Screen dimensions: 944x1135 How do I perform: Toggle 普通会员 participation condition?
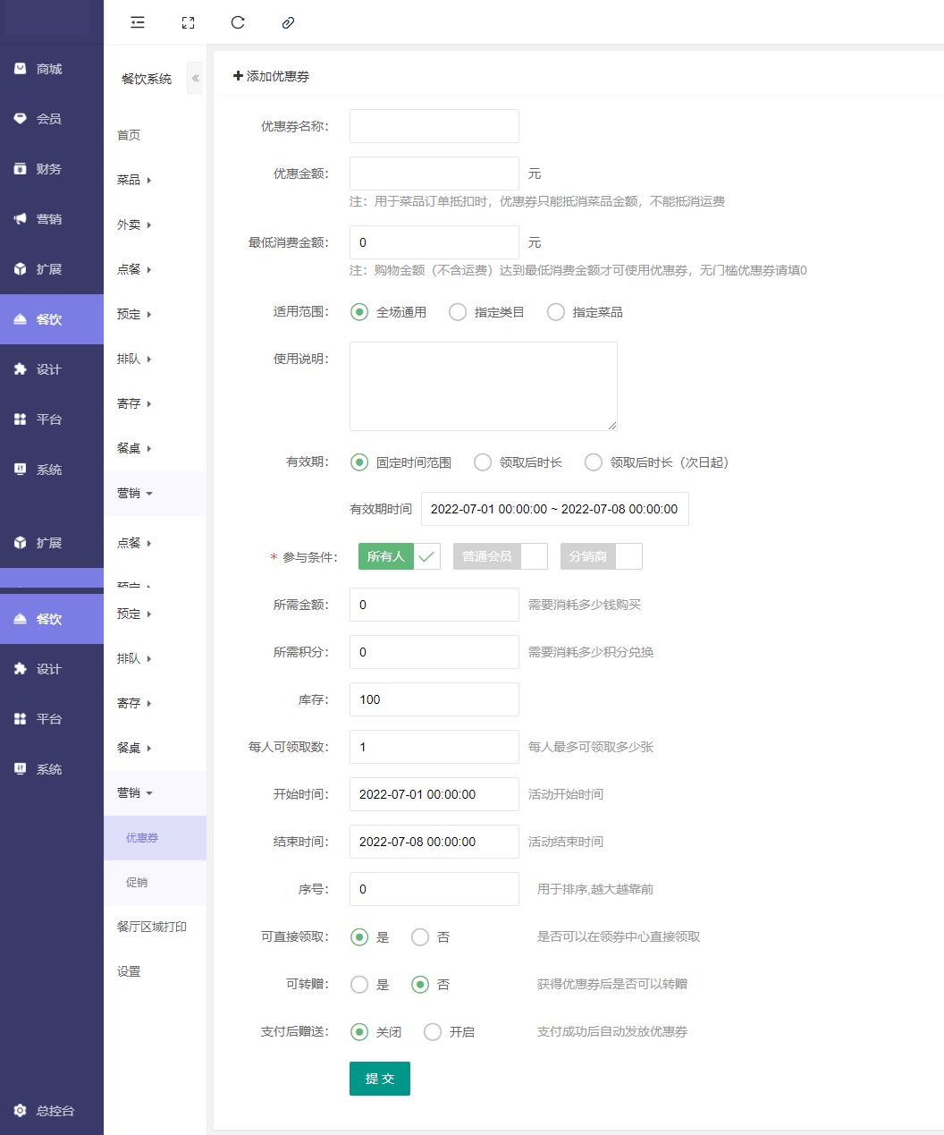[x=500, y=556]
